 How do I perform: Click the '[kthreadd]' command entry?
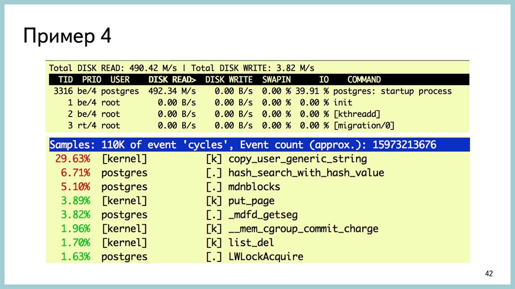(x=357, y=114)
